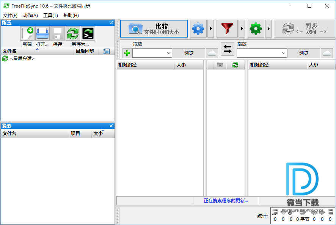336x225 pixels.
Task: Click the 项目 column header in 摘要 panel
Action: click(80, 134)
